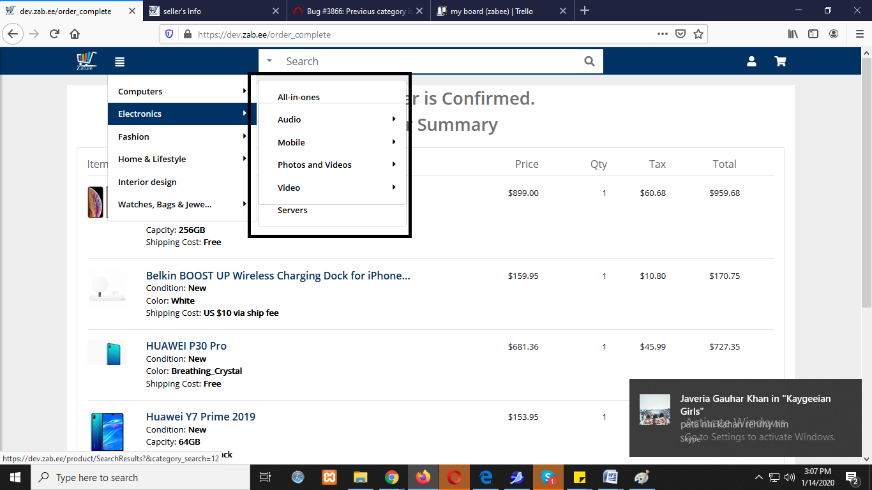Open Firefox from the taskbar
This screenshot has width=872, height=490.
pyautogui.click(x=423, y=477)
